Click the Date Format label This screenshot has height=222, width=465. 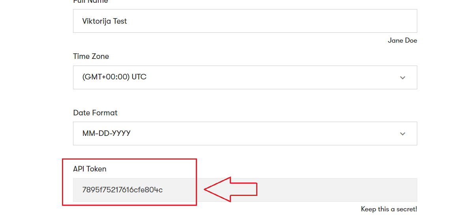tap(95, 113)
